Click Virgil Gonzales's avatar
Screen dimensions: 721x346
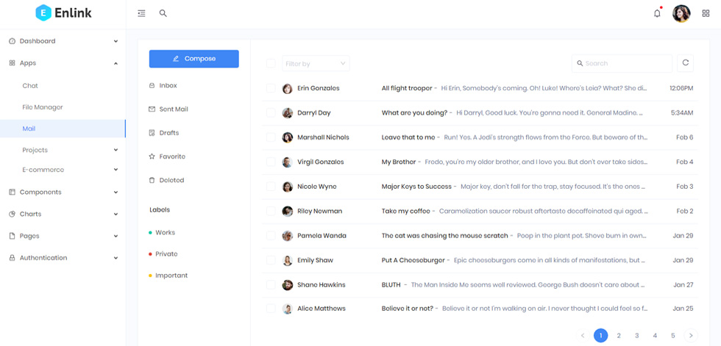click(288, 162)
